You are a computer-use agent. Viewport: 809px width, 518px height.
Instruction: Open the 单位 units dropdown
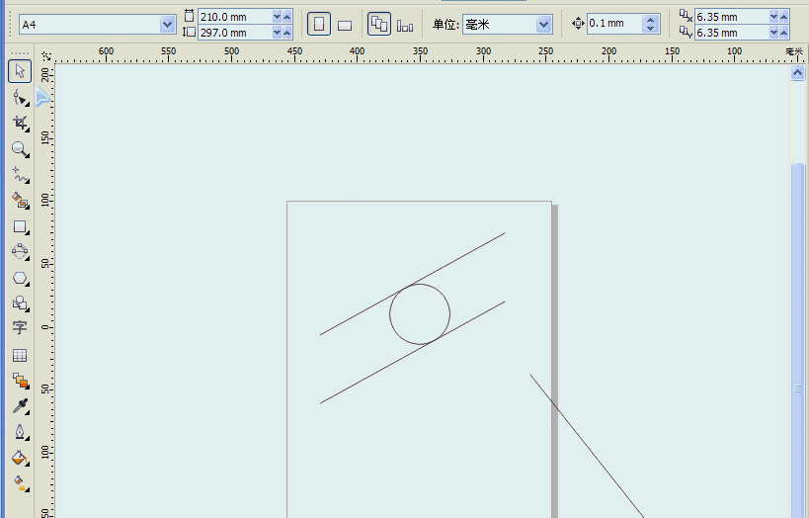(x=544, y=25)
